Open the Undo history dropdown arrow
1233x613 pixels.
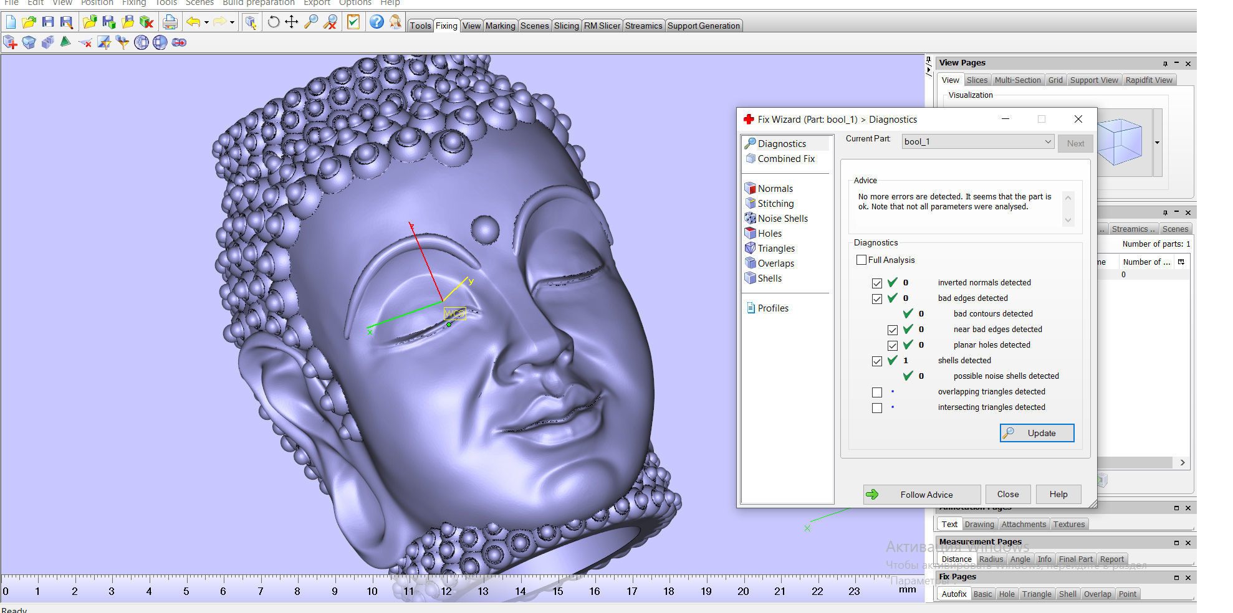[206, 22]
